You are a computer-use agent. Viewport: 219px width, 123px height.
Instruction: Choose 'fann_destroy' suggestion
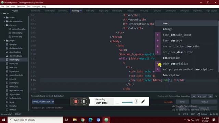186,41
